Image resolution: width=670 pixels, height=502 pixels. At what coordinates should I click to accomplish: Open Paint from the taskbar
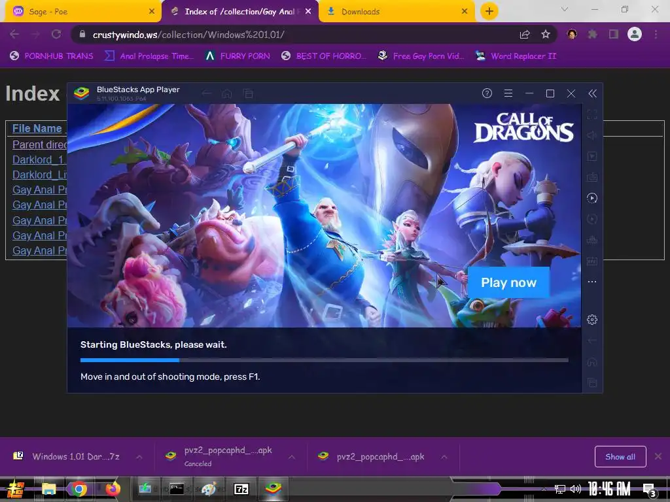point(209,489)
